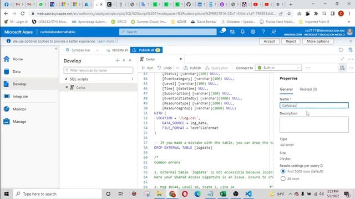This screenshot has width=355, height=199.
Task: Accept the optional cookies
Action: 269,41
